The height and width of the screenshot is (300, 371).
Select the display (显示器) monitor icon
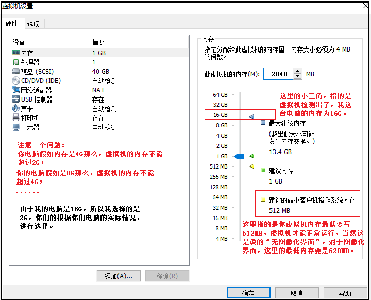pos(16,127)
